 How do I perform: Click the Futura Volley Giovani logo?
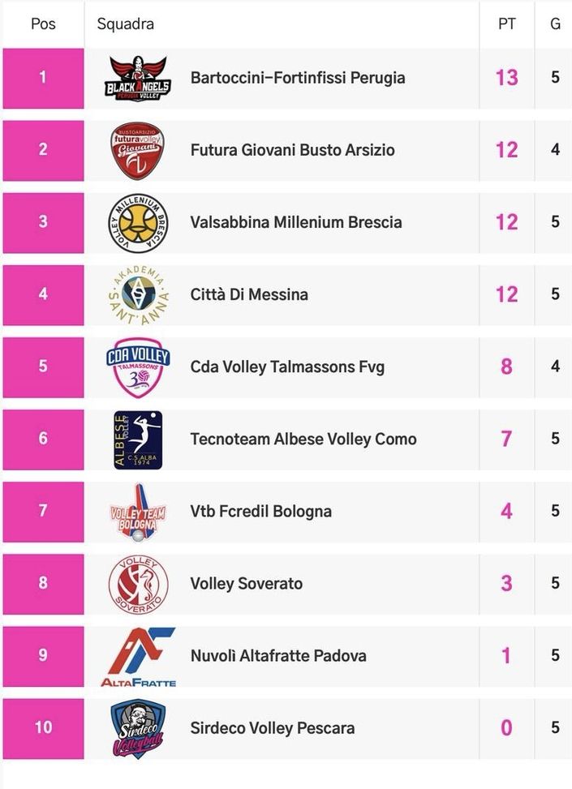pos(138,150)
